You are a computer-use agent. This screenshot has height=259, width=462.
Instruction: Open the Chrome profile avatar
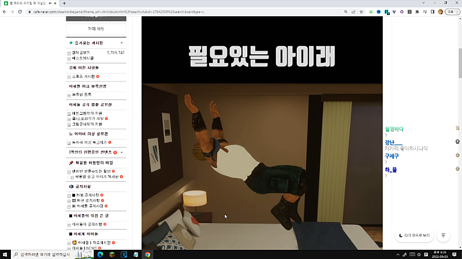tap(441, 12)
